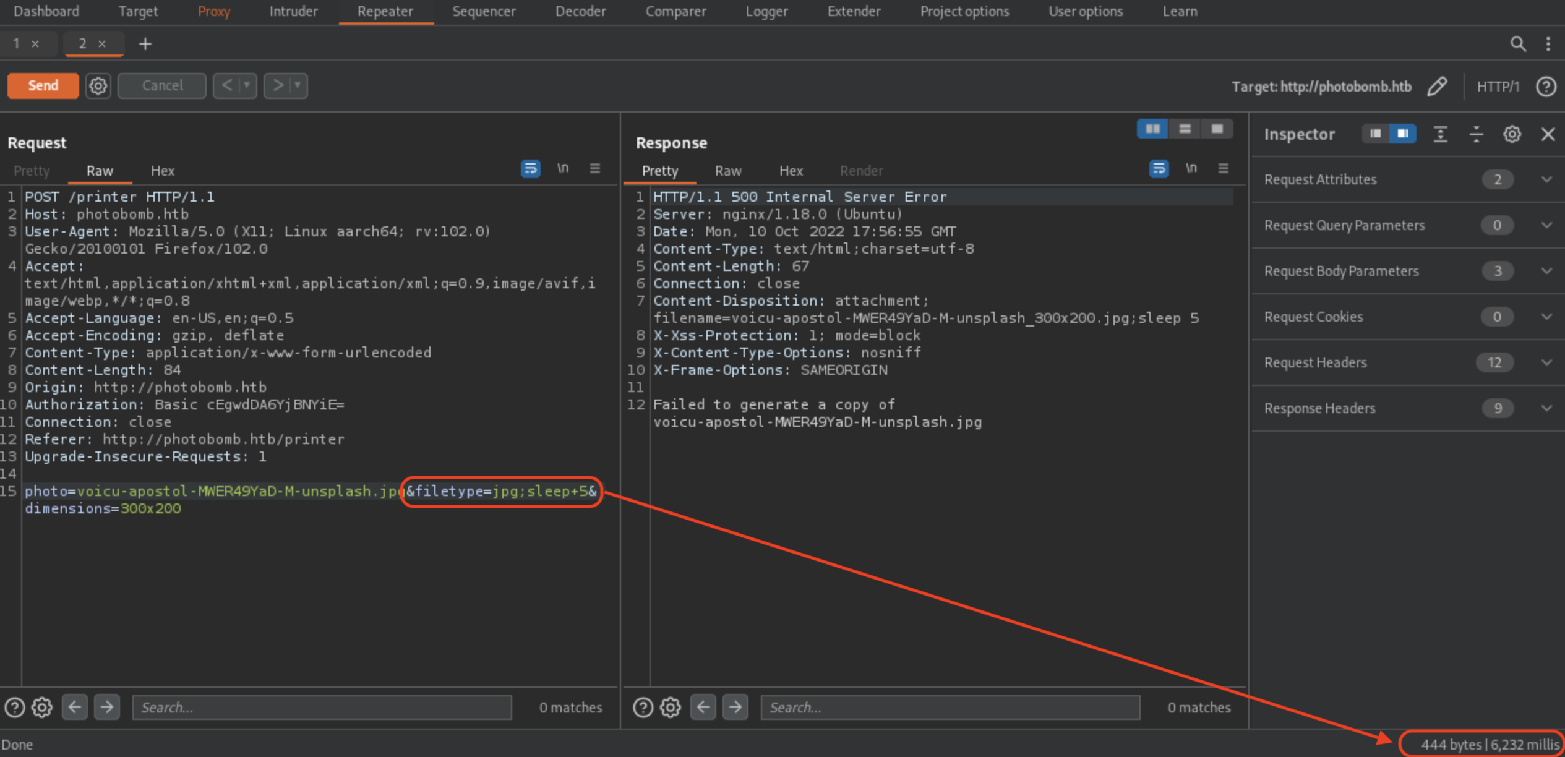Image resolution: width=1565 pixels, height=757 pixels.
Task: Open the help icon beside HTTP/1
Action: click(x=1546, y=86)
